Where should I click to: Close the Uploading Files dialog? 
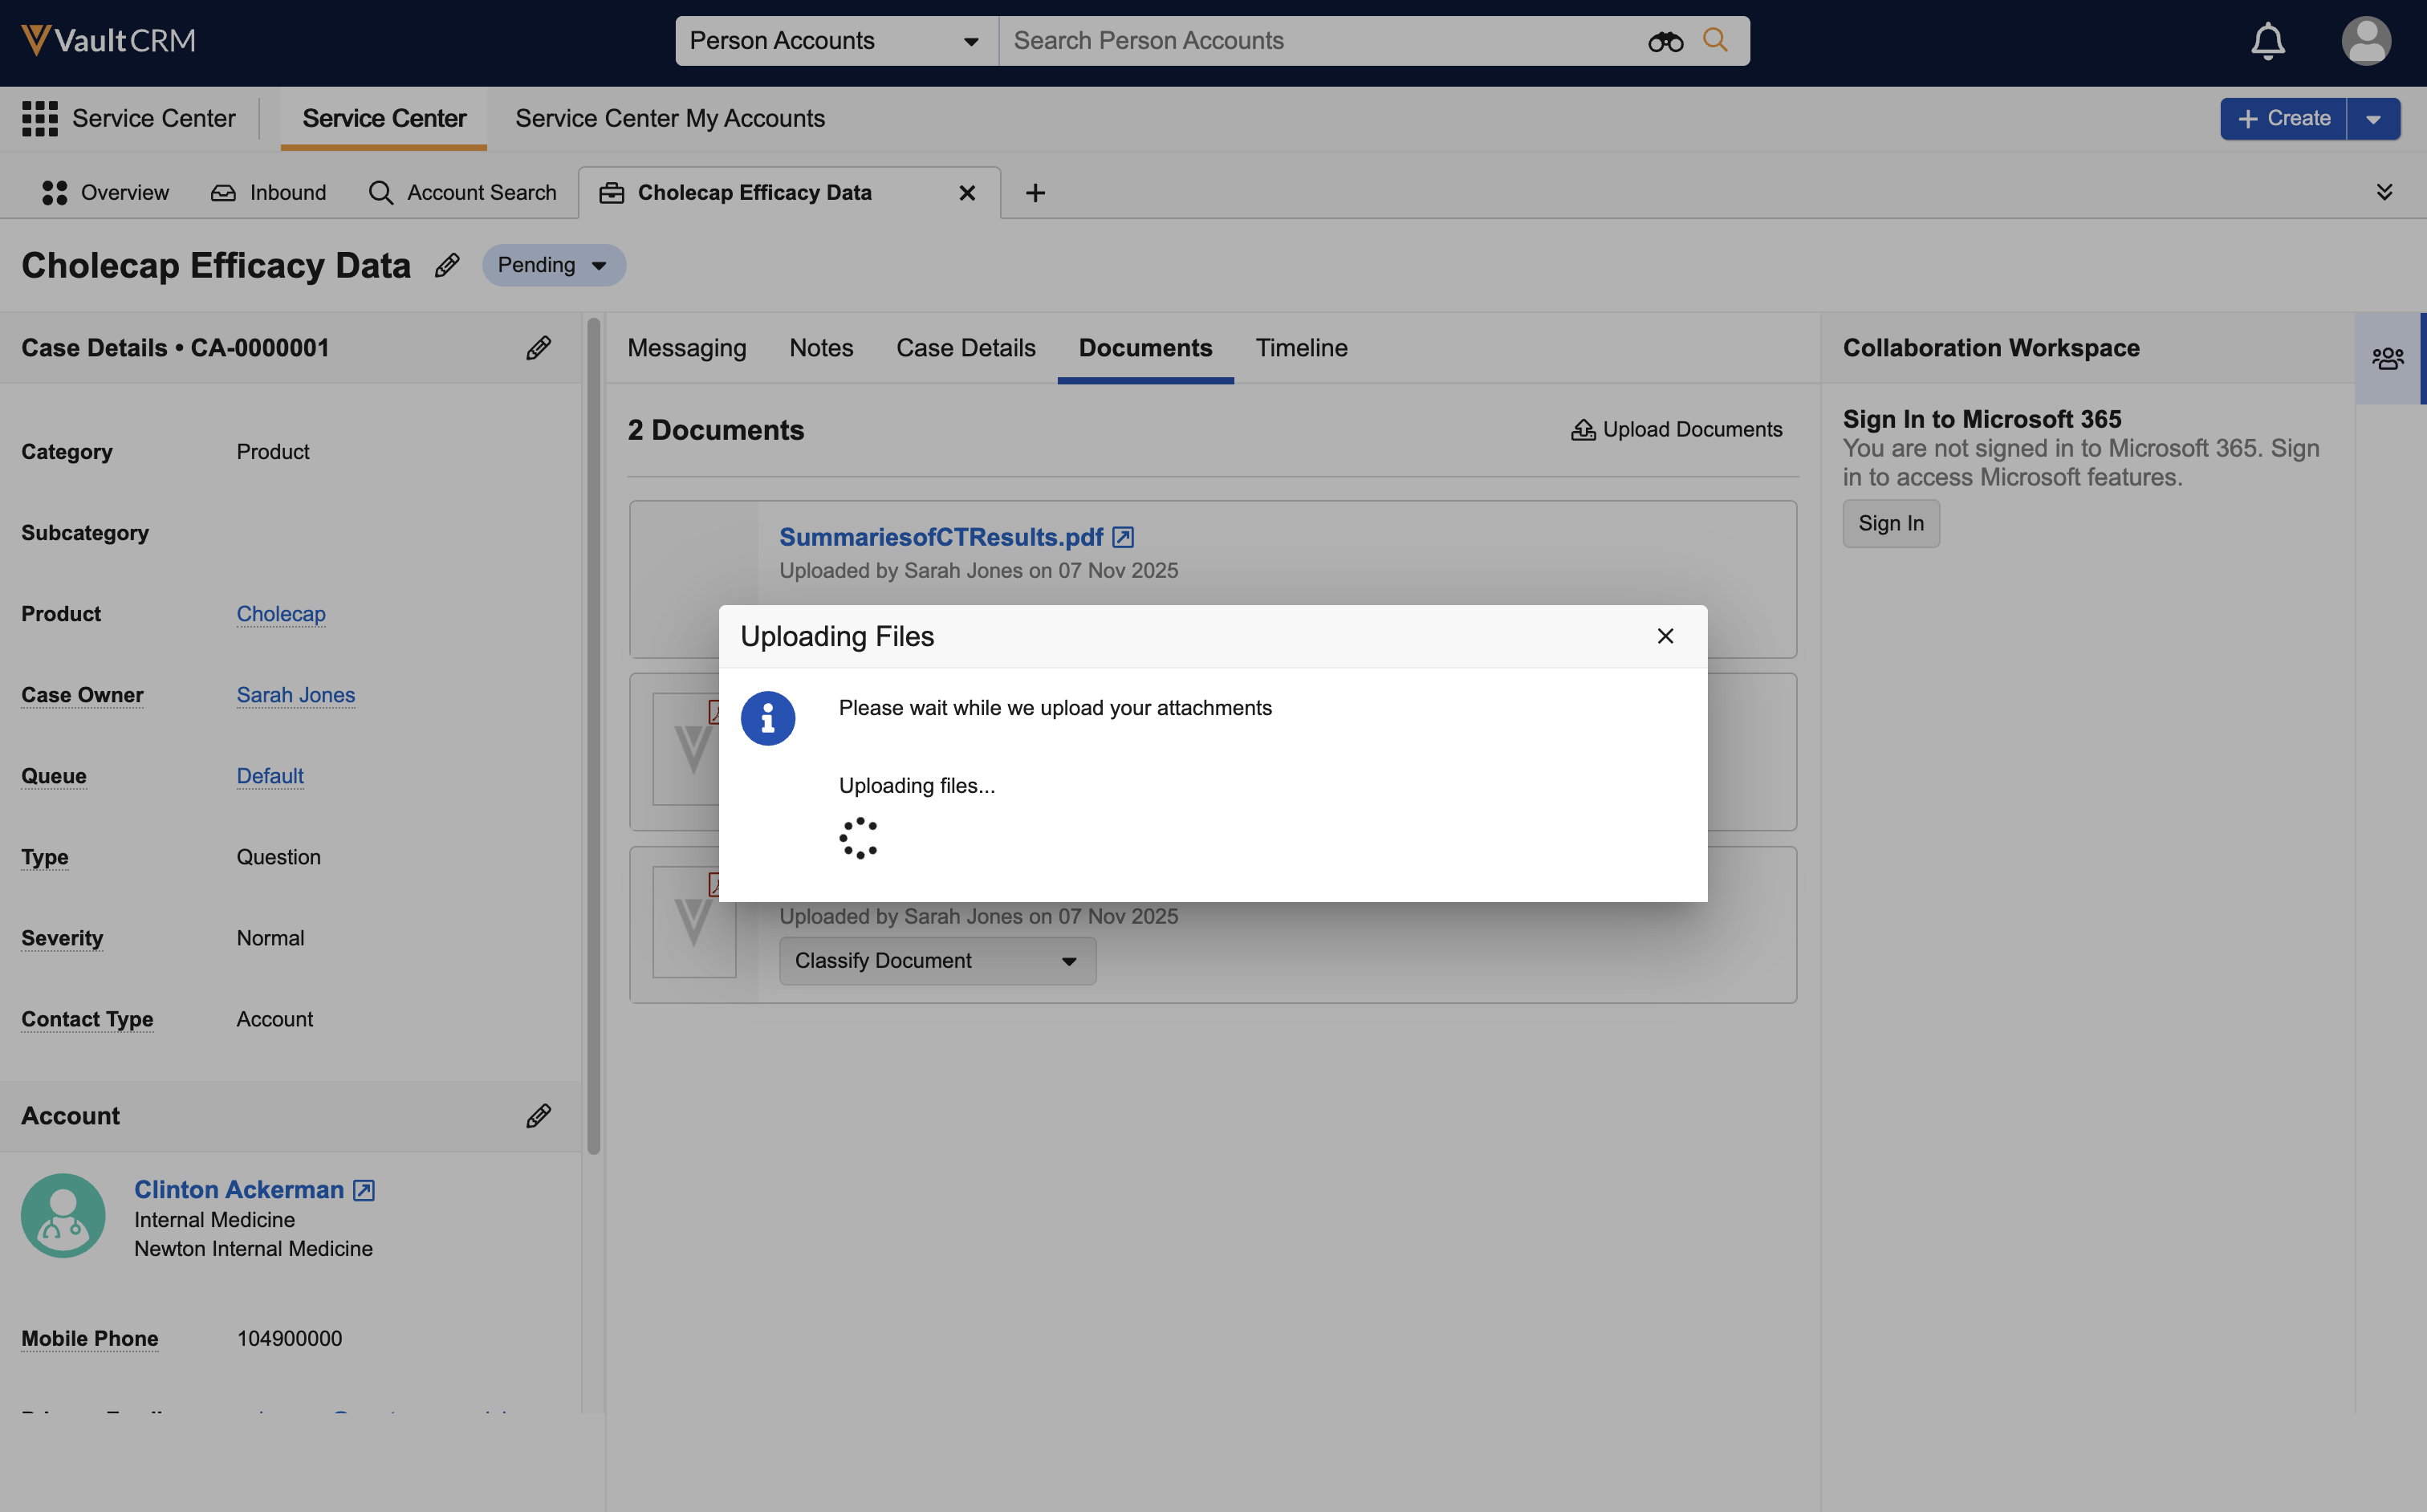pos(1665,636)
